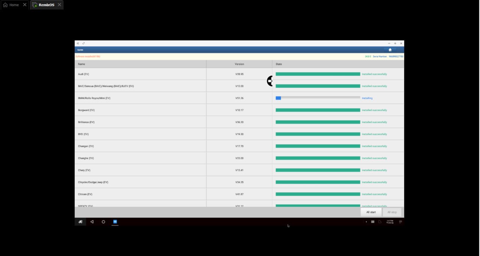Select the RemixOS tab

(x=46, y=5)
